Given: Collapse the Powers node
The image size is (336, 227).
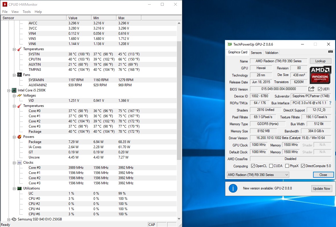Looking at the screenshot, I should 14,137.
